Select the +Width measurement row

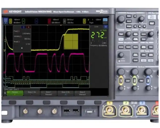point(22,38)
